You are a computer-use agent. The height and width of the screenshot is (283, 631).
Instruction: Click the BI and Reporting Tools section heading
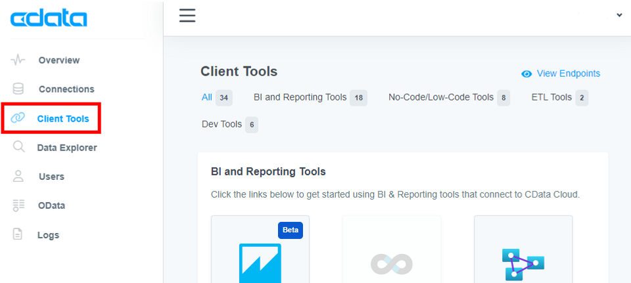coord(268,171)
